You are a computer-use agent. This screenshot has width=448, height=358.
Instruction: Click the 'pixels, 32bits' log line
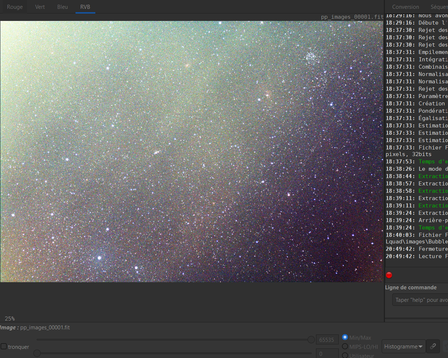[408, 155]
